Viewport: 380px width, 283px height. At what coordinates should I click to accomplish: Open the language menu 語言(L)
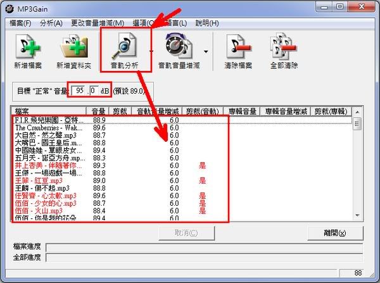(x=175, y=23)
